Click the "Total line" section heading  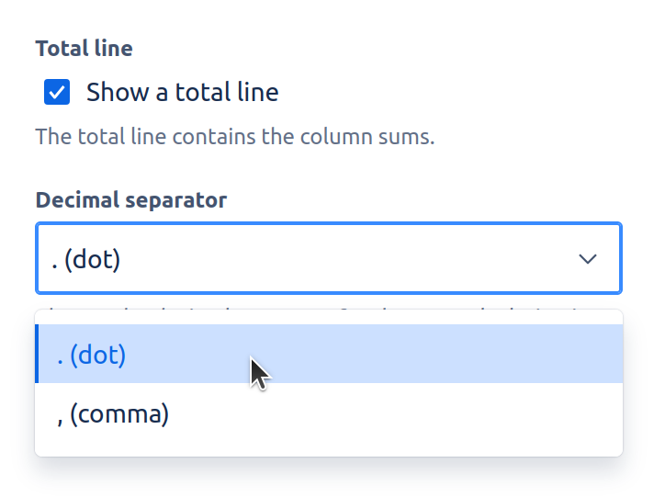(x=84, y=49)
